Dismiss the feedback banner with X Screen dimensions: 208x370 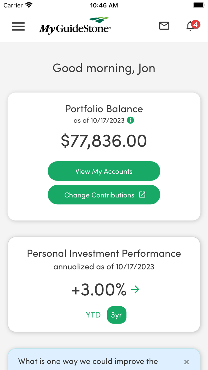pos(186,362)
